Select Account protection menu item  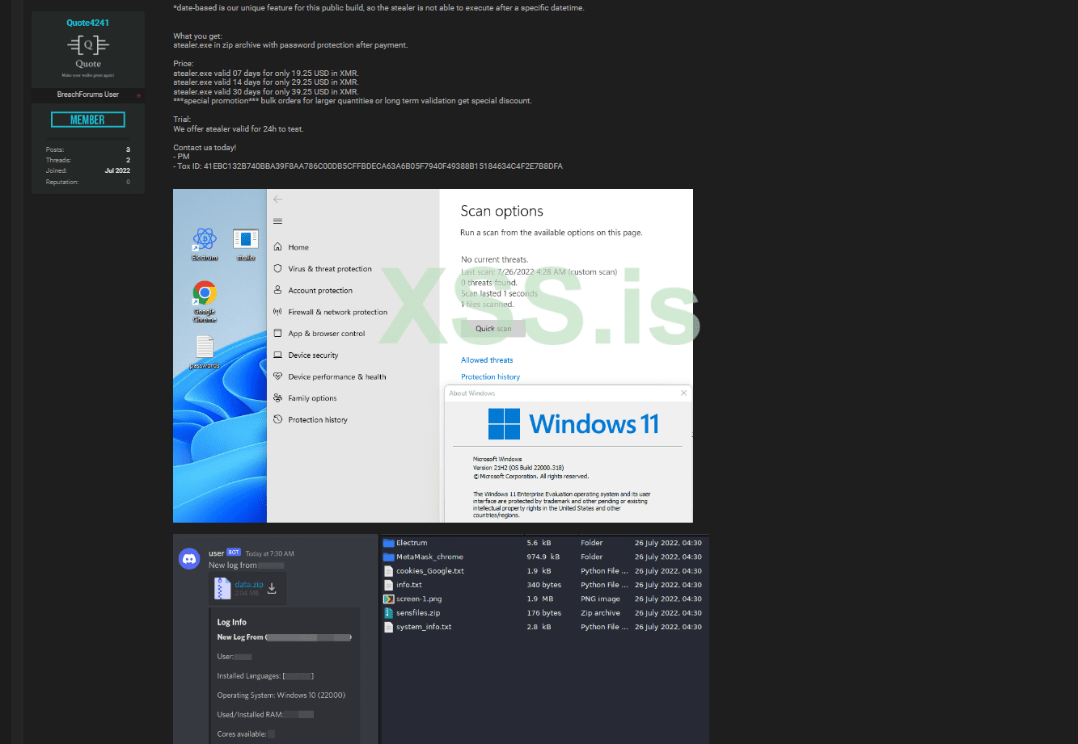tap(320, 290)
